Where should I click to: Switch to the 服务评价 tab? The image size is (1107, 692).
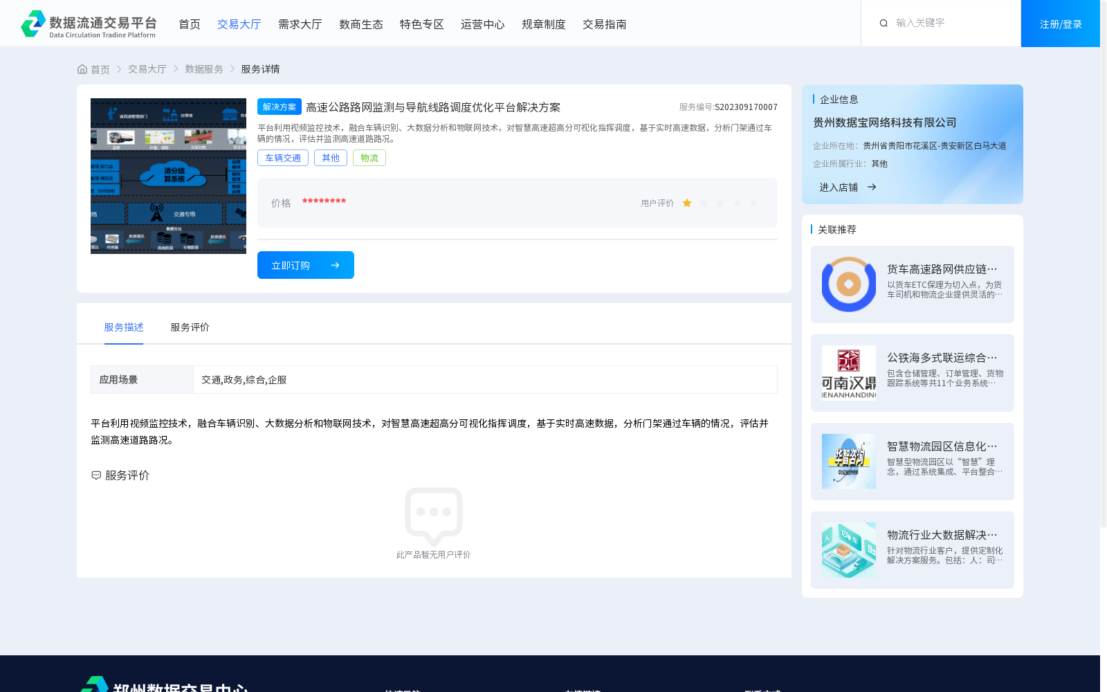pos(190,327)
